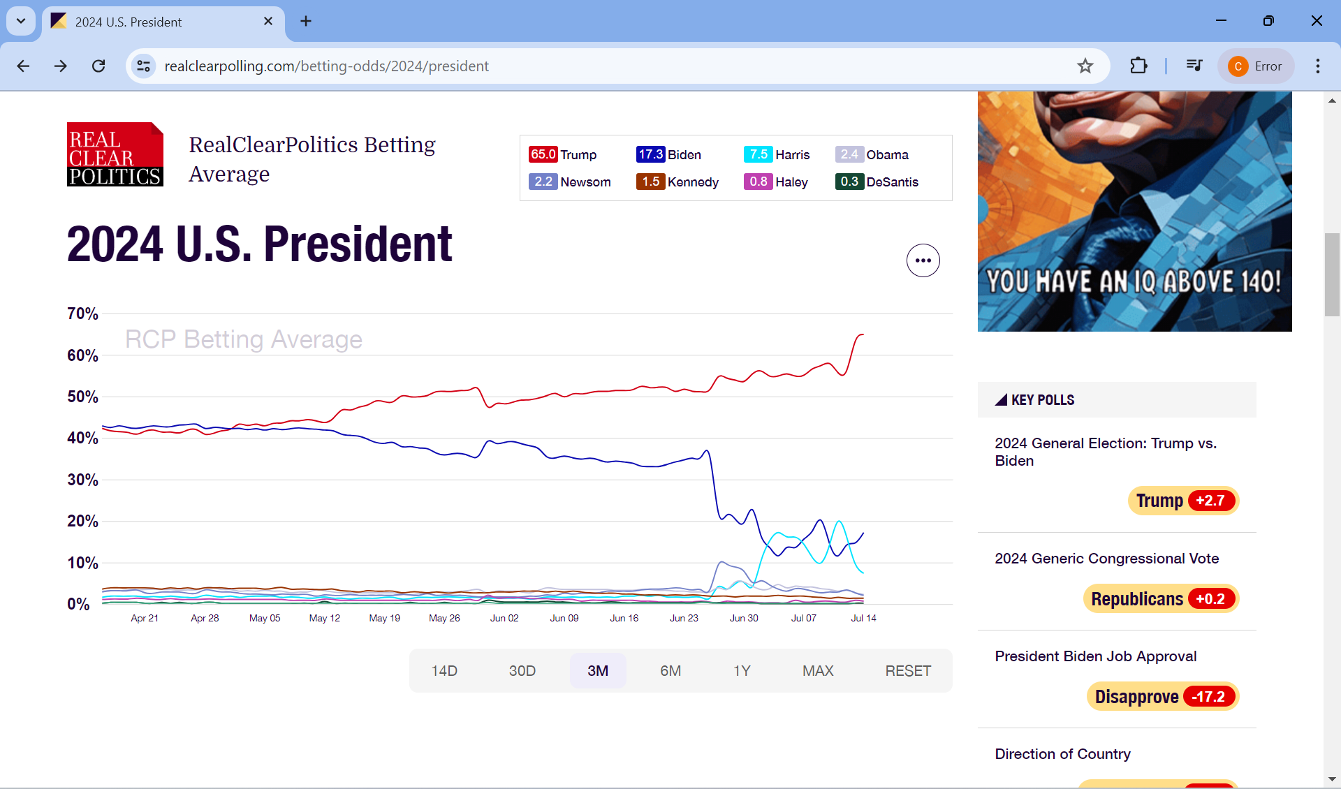The image size is (1341, 789).
Task: Toggle the Kennedy 1.5 legend item
Action: pyautogui.click(x=677, y=182)
